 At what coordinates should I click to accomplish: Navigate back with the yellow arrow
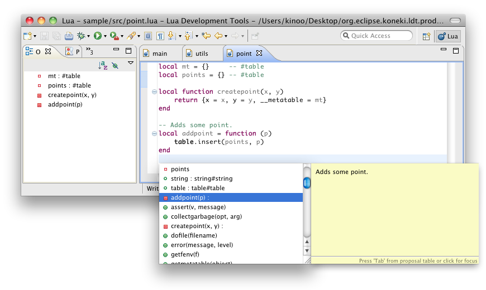coord(218,36)
